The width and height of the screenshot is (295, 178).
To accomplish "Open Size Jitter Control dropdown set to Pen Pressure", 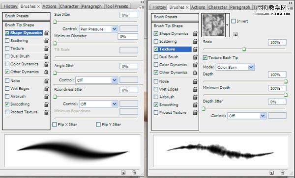I will coord(98,29).
